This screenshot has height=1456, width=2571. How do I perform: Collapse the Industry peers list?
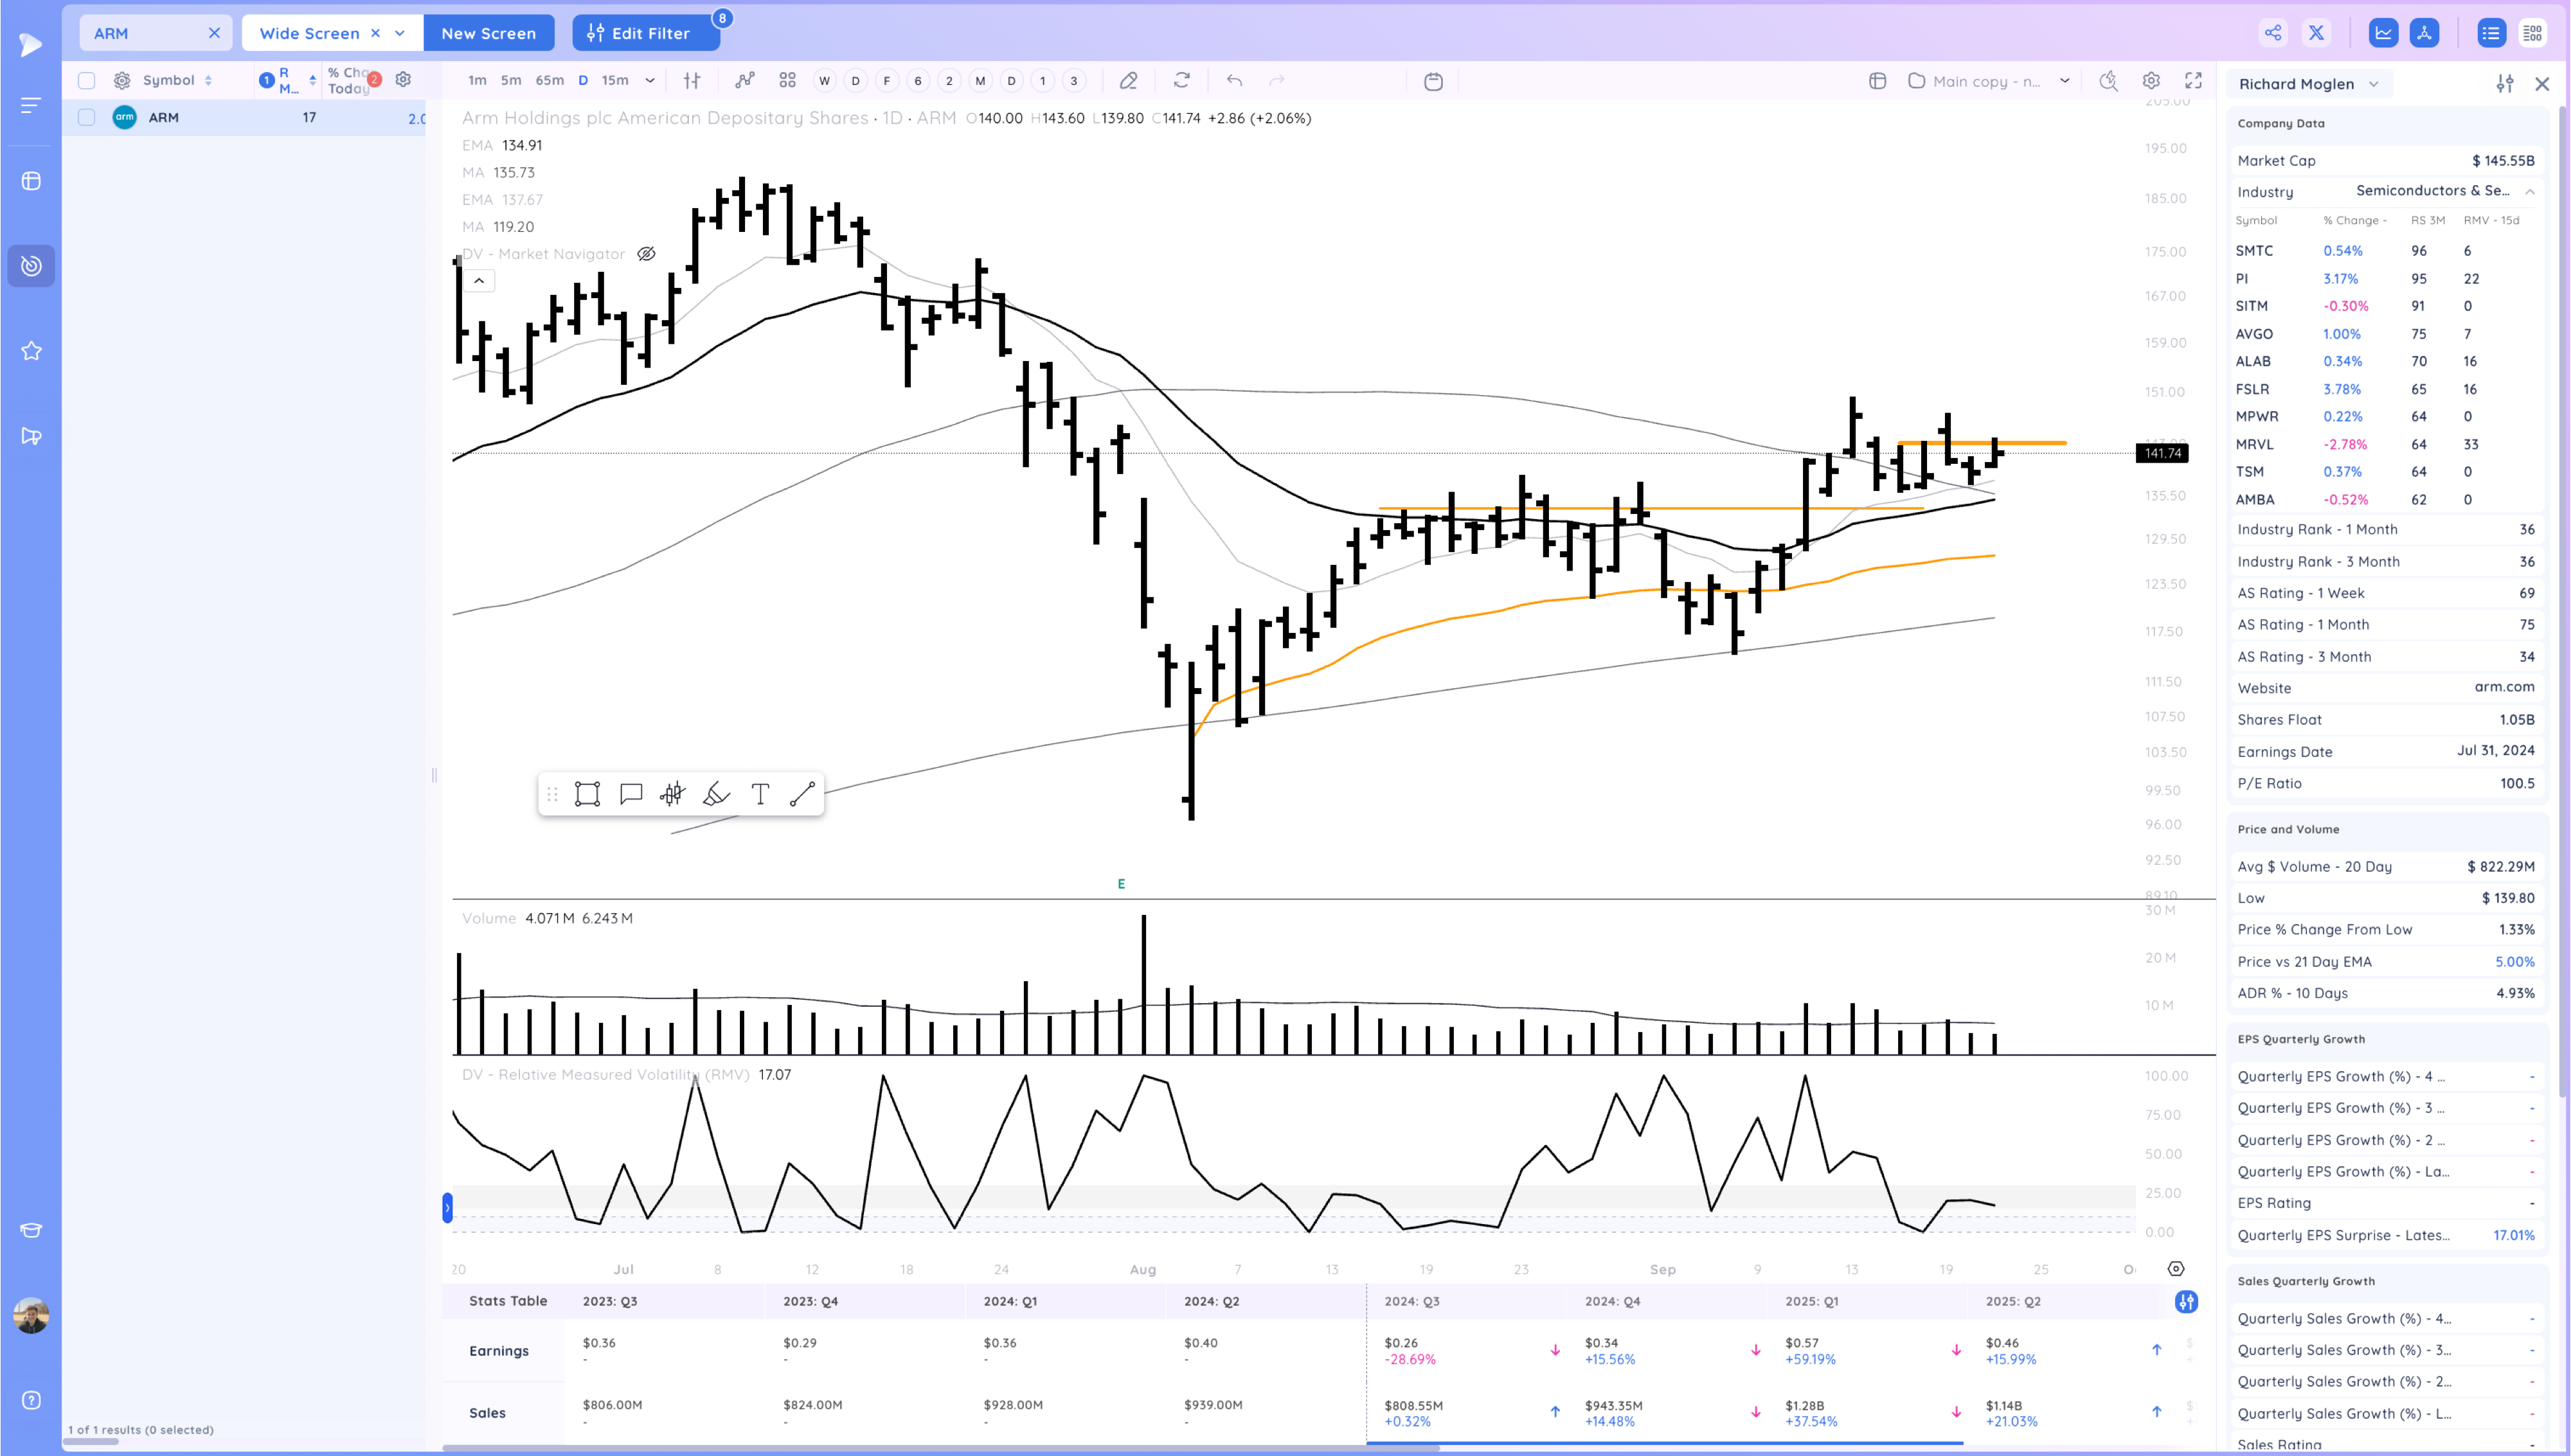coord(2529,191)
